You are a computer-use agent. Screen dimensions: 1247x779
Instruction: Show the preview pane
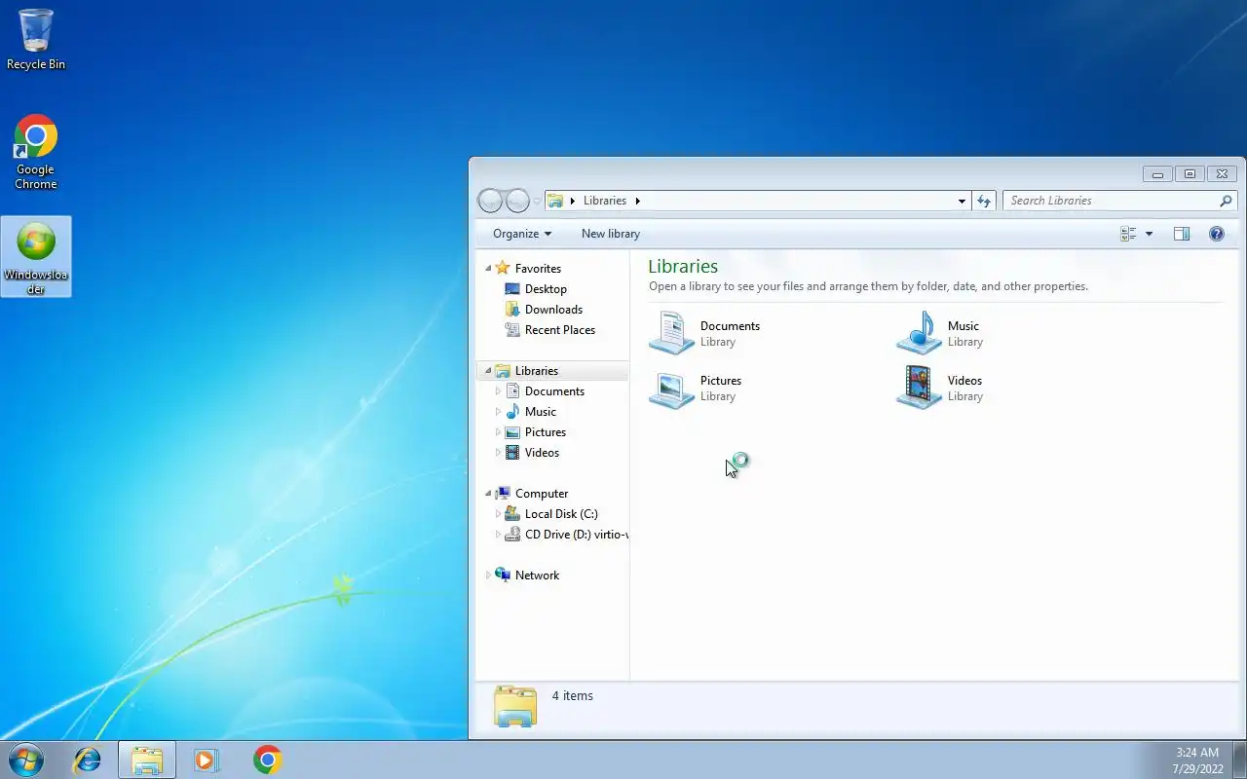1182,234
